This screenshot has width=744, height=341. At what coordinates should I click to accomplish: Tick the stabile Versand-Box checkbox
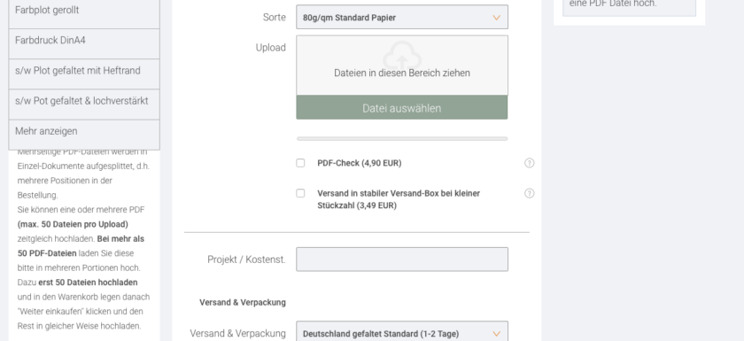click(300, 193)
